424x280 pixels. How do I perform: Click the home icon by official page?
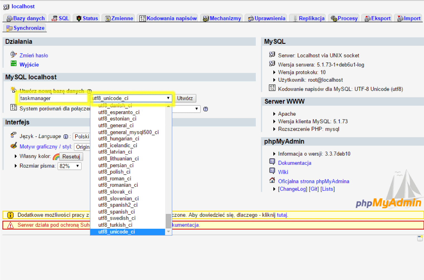point(272,180)
